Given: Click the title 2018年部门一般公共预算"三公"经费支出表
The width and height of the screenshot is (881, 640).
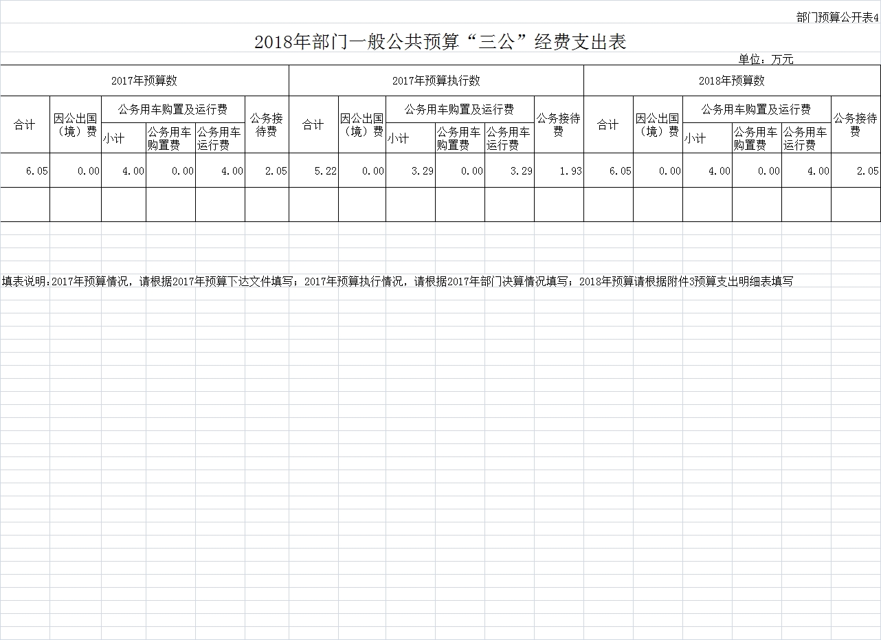Looking at the screenshot, I should 440,42.
